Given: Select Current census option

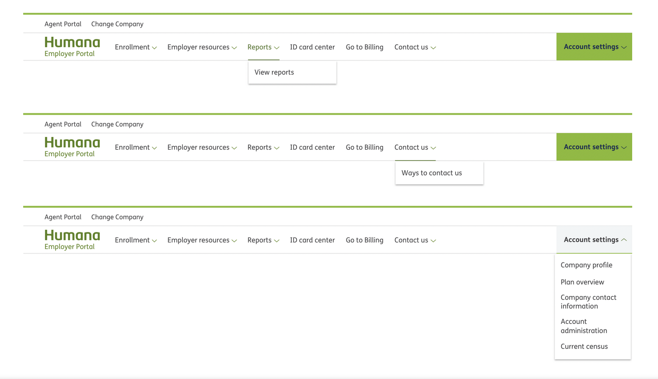Looking at the screenshot, I should (584, 347).
